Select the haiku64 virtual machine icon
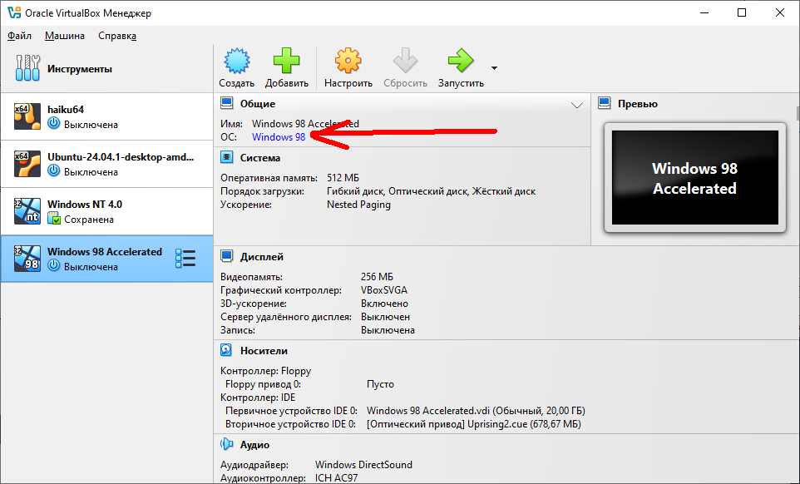The width and height of the screenshot is (800, 484). 27,116
